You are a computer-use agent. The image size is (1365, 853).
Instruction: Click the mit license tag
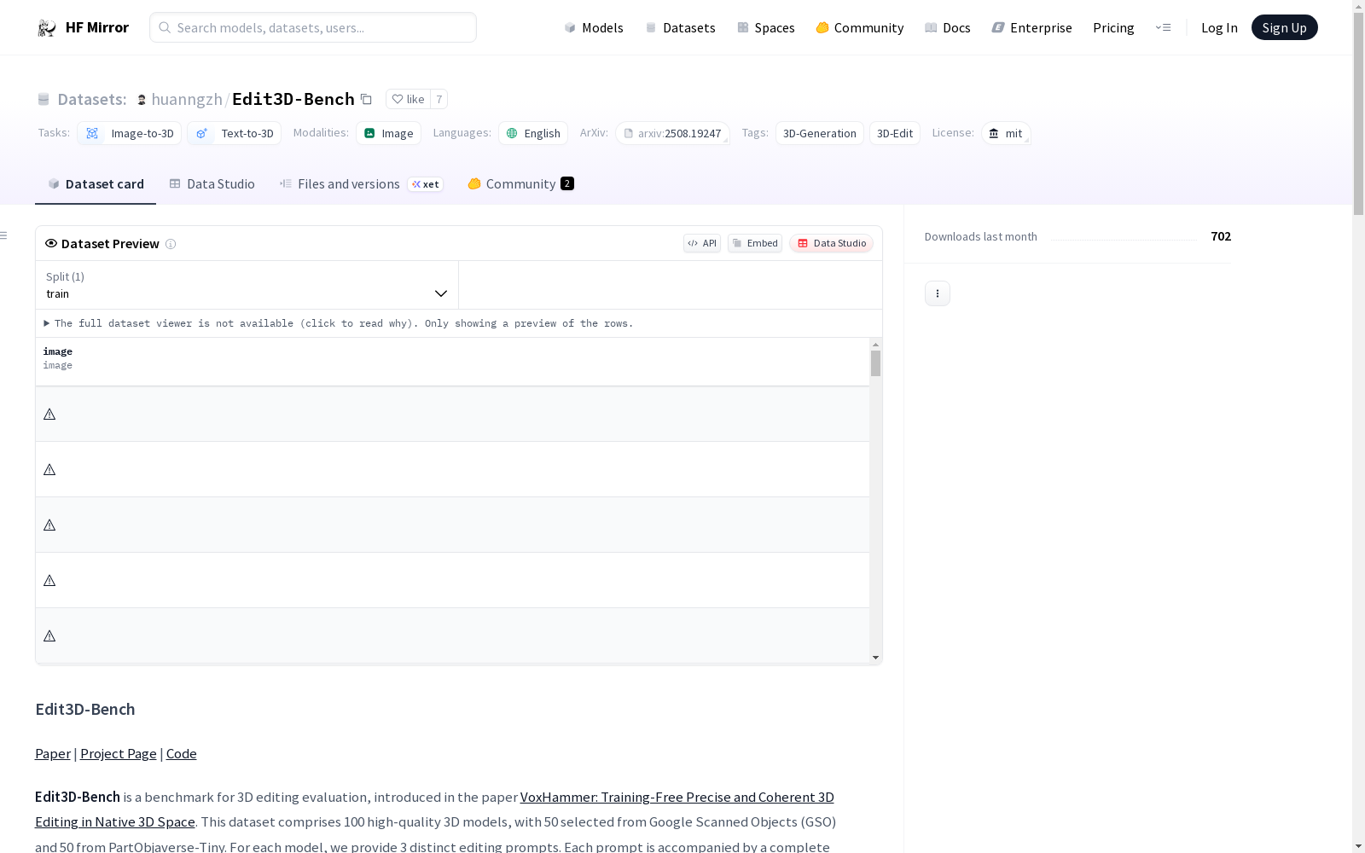(1006, 133)
